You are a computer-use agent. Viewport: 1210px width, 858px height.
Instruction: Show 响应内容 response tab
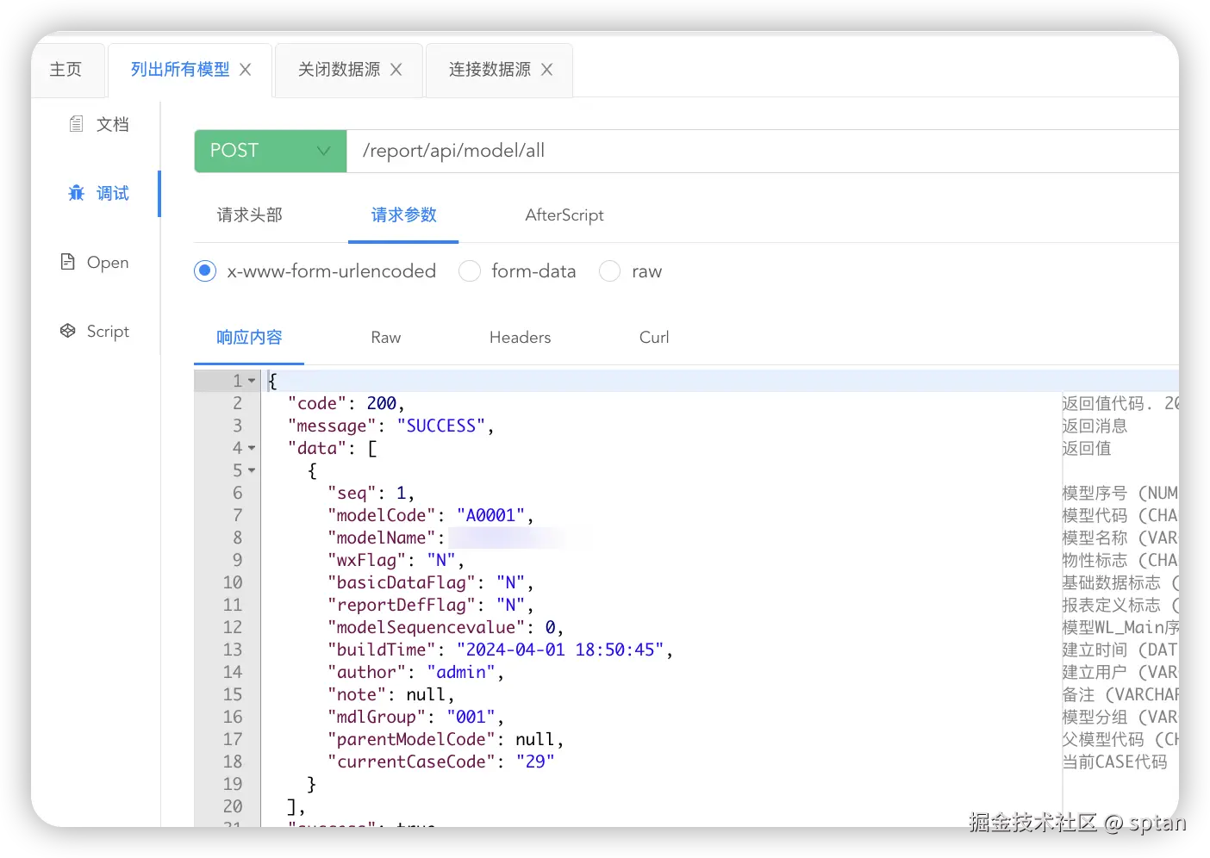tap(249, 338)
